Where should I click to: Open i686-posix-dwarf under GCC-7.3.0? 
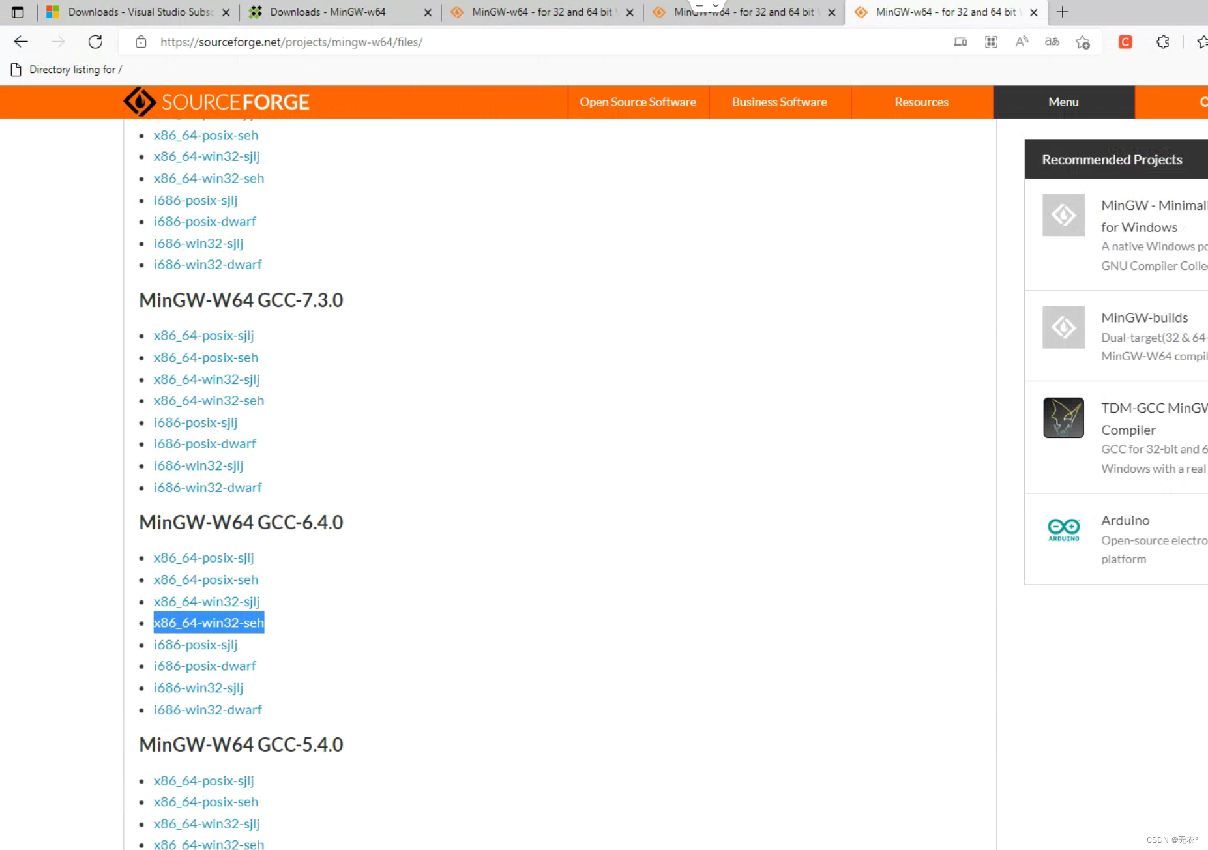point(205,443)
